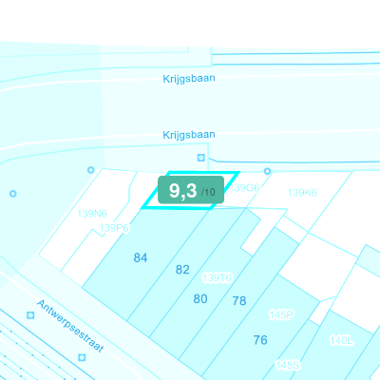Select the circle marker above parcel 139N6
Viewport: 380px width, 380px height.
tap(91, 170)
